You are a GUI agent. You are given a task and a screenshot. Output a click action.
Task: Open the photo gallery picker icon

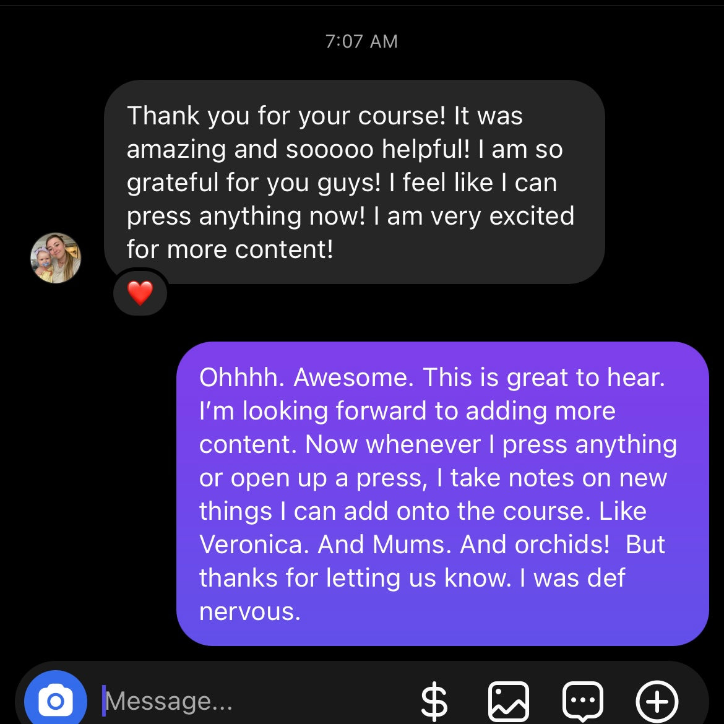(x=509, y=701)
